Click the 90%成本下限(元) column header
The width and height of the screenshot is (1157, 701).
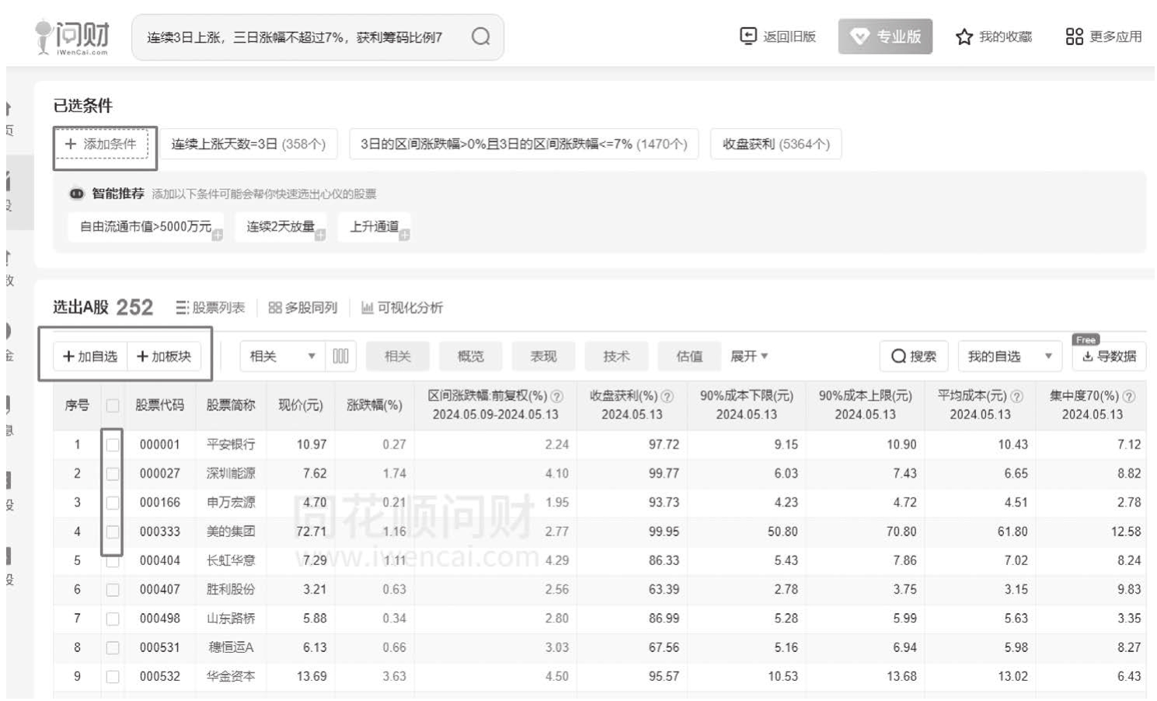pyautogui.click(x=747, y=405)
